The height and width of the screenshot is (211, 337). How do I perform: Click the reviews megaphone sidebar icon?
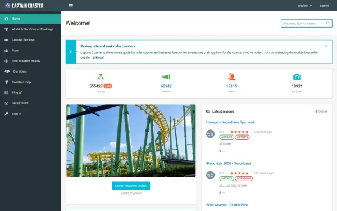[6, 40]
